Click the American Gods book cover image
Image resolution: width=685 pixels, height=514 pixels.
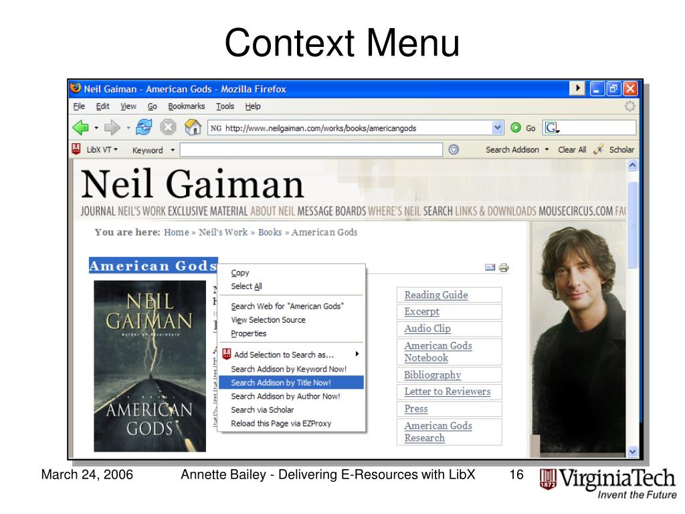click(x=150, y=366)
